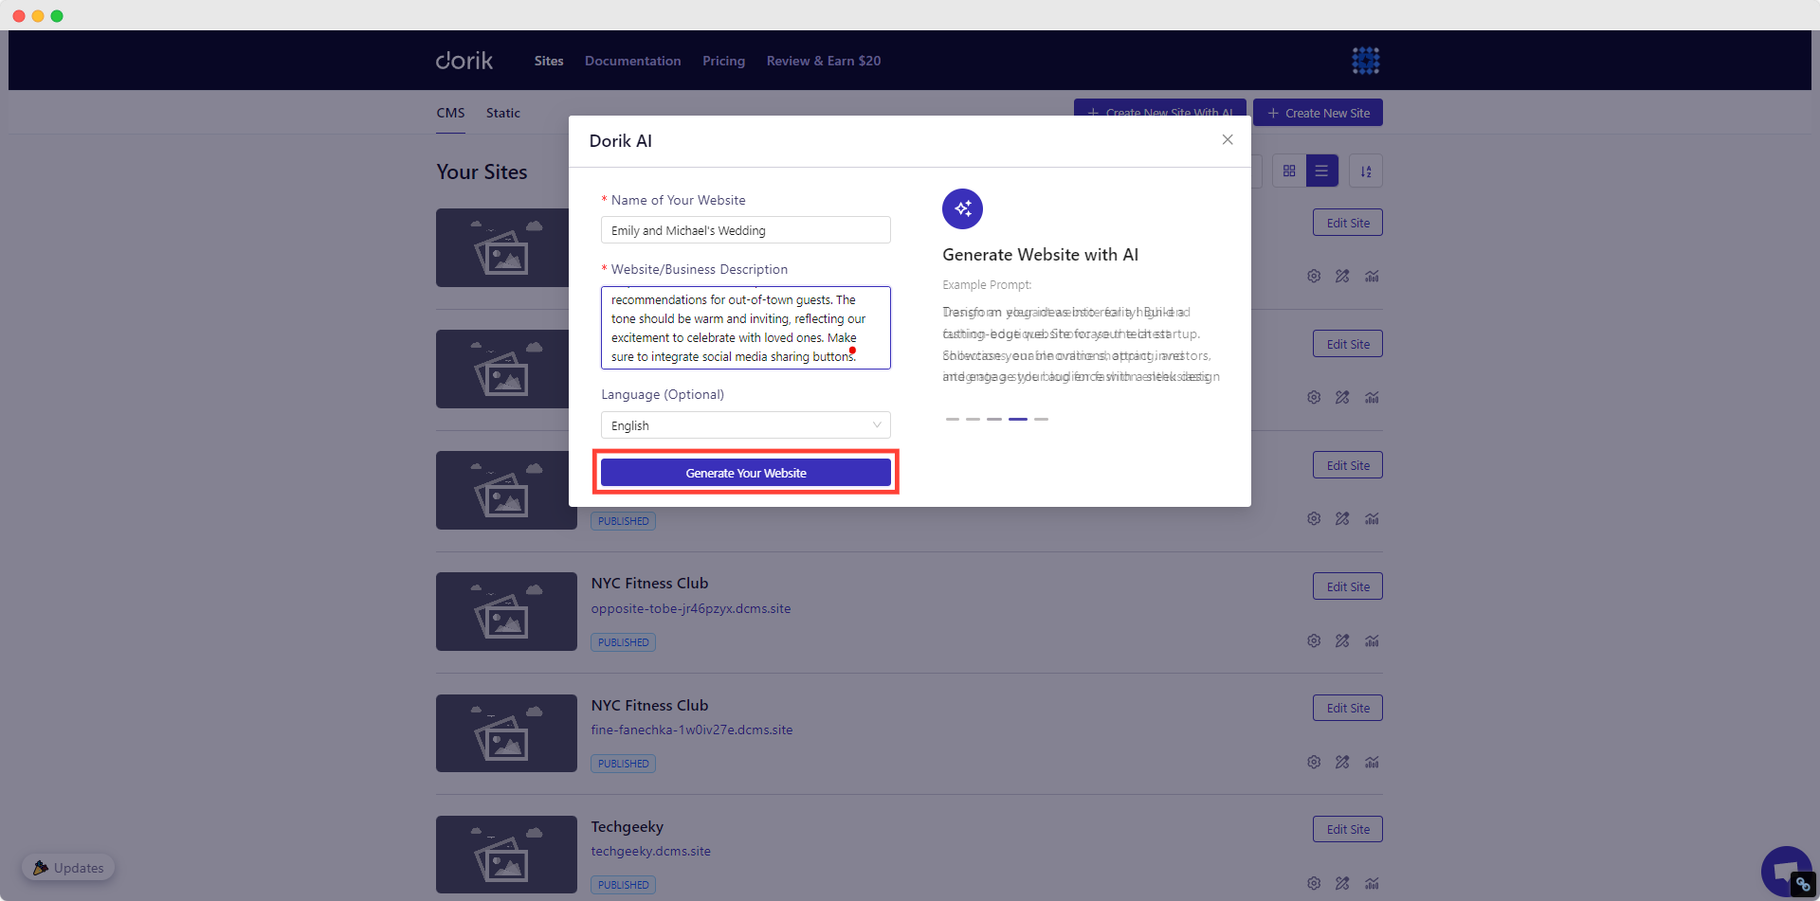Click thumbnail of opposite-tobe NYC Fitness Club

point(506,611)
